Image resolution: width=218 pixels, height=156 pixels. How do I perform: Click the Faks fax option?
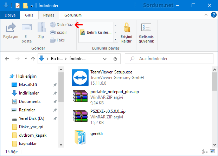[57, 40]
